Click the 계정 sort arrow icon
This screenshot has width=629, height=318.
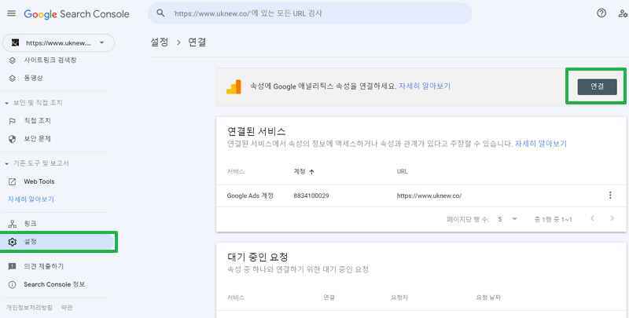(311, 172)
